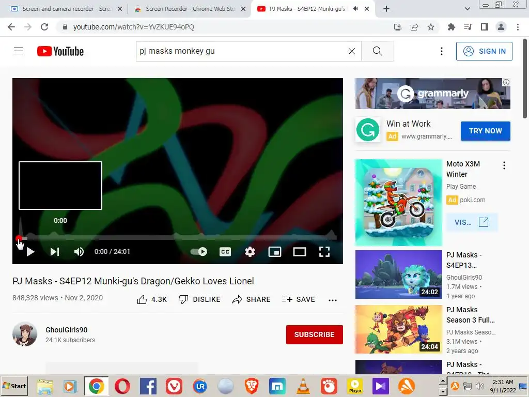Open PJ Masks Season 3 Full thumbnail
The width and height of the screenshot is (529, 397).
(x=398, y=329)
